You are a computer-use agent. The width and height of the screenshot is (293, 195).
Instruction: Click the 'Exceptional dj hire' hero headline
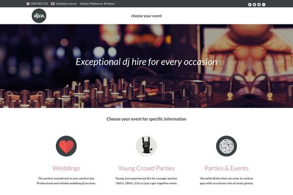146,62
